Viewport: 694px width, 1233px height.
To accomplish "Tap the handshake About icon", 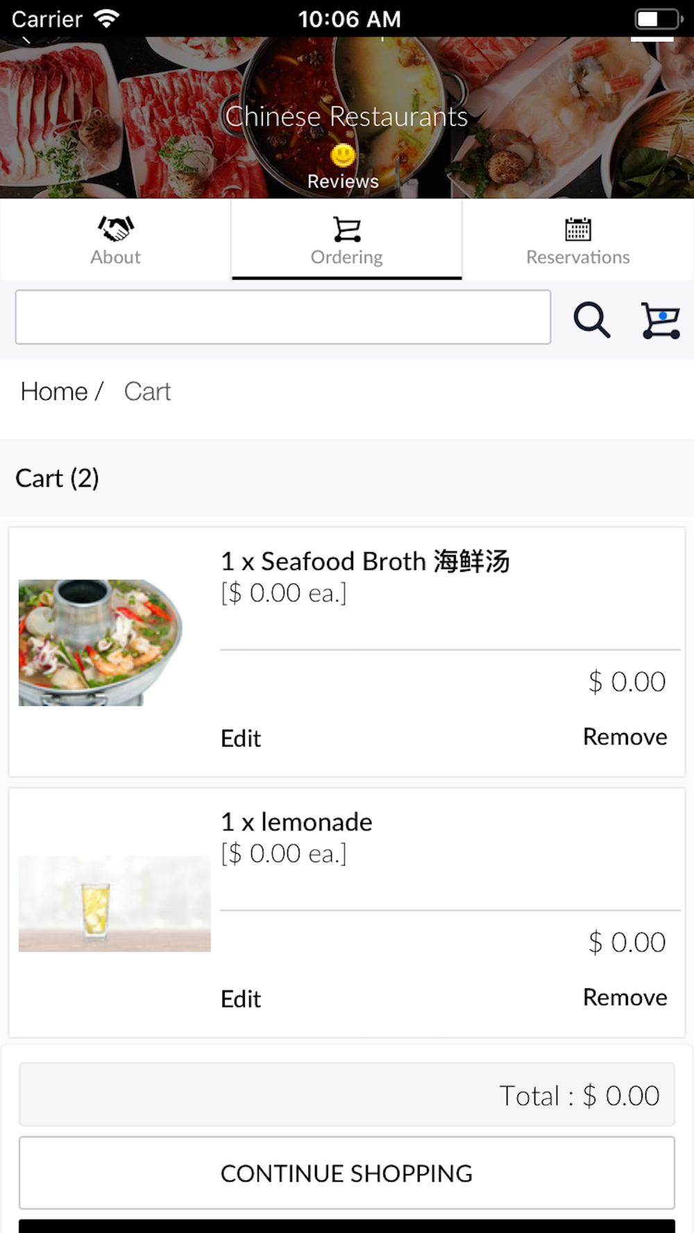I will [115, 228].
